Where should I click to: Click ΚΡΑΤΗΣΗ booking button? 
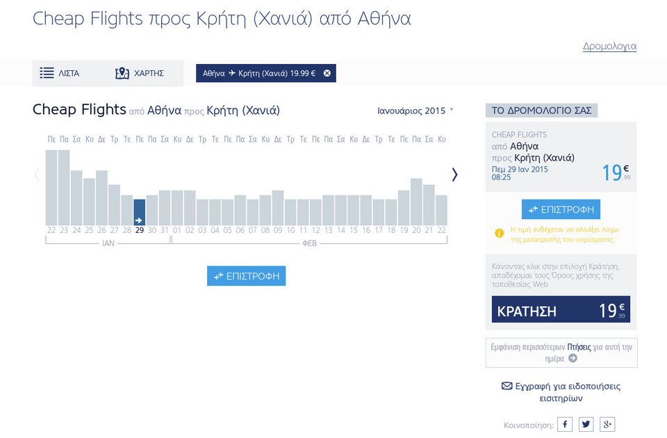561,310
